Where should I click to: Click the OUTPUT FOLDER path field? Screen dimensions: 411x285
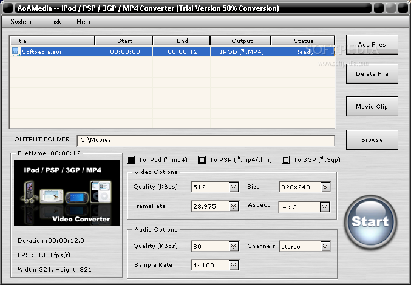point(206,141)
